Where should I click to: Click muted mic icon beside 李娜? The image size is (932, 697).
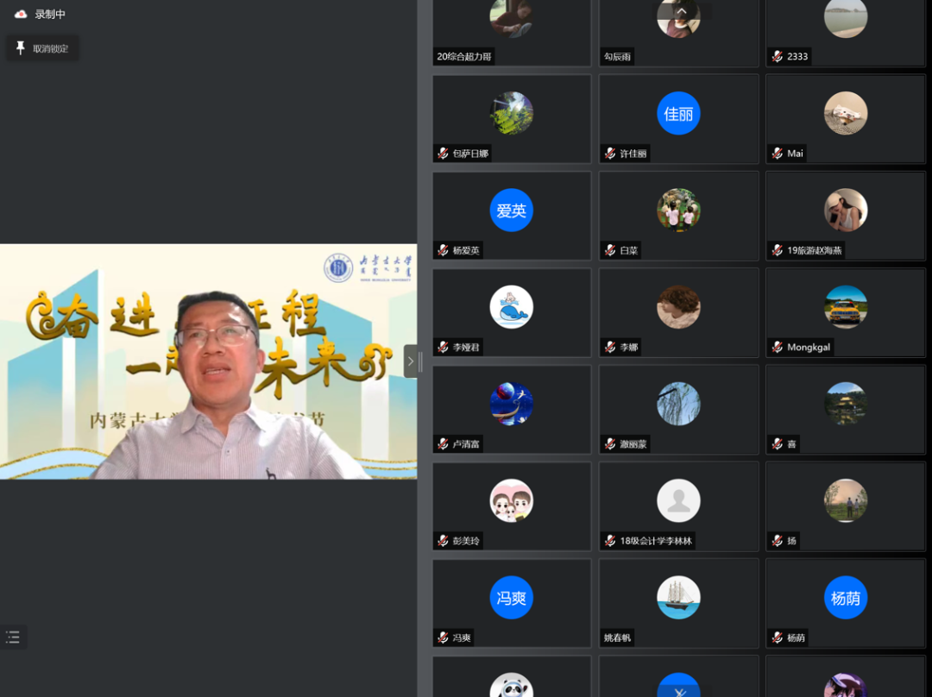point(610,347)
